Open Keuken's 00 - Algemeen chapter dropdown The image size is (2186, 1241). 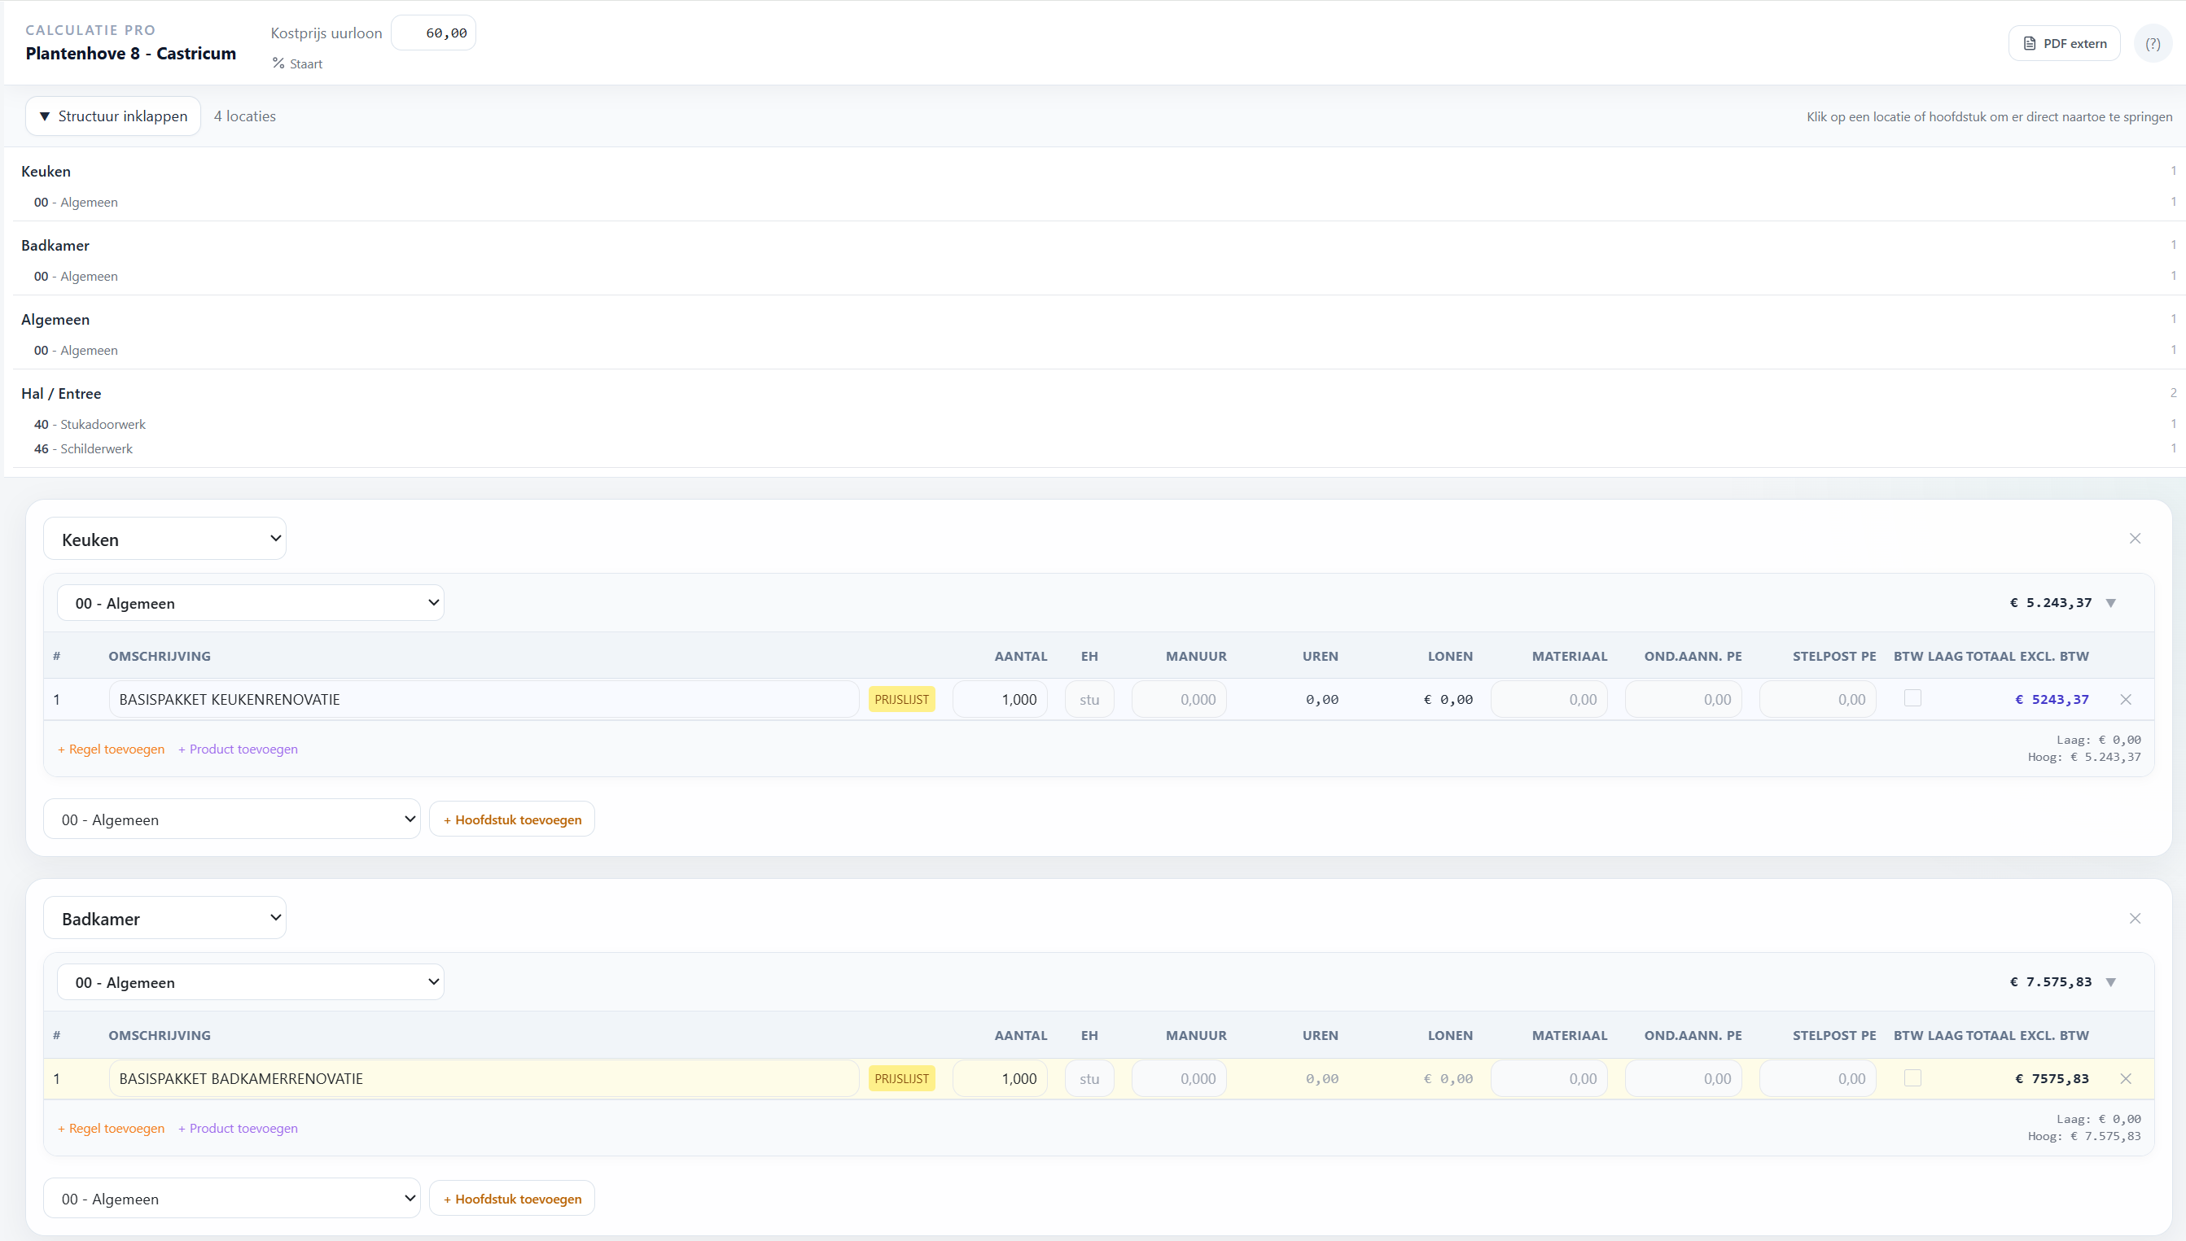(x=251, y=604)
